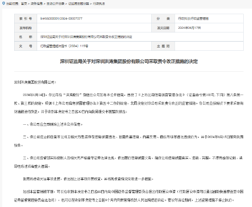The image size is (252, 207).
Task: Click the 行政执法 breadcrumb item
Action: pos(99,4)
